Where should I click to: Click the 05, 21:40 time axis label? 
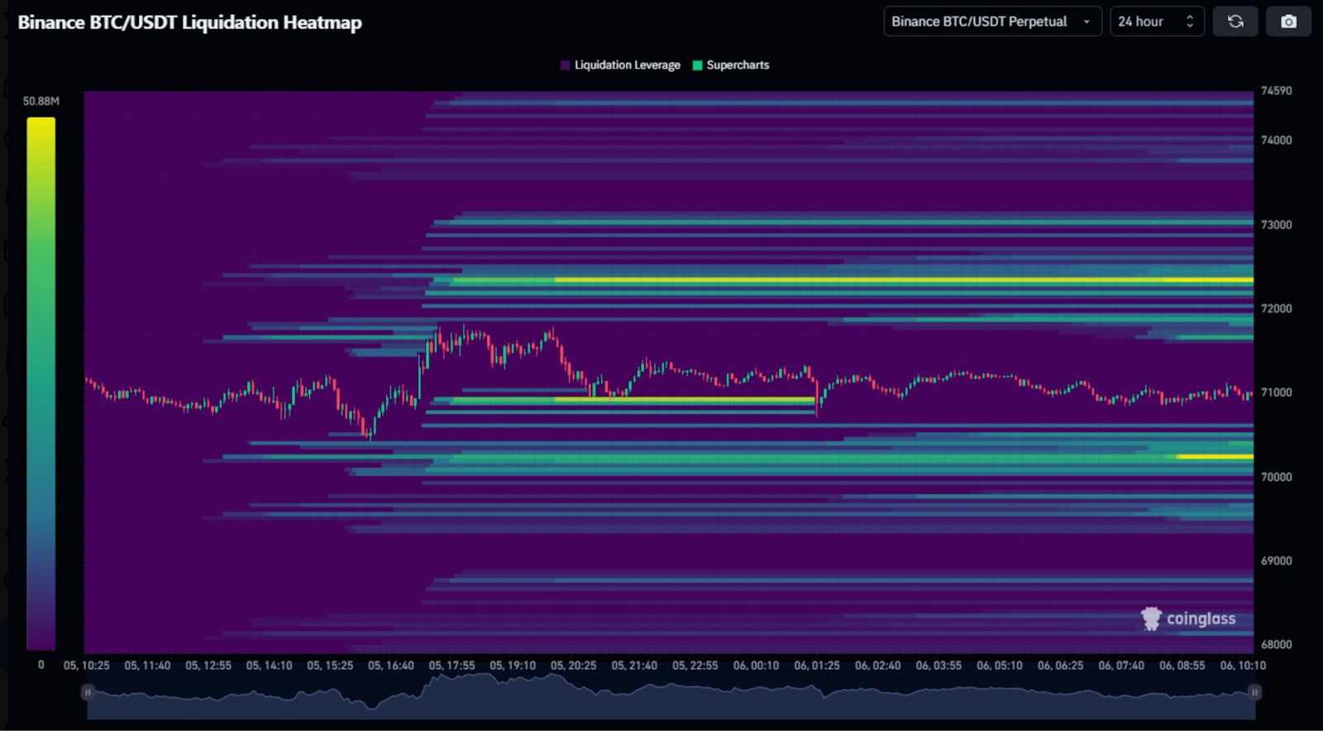click(634, 666)
